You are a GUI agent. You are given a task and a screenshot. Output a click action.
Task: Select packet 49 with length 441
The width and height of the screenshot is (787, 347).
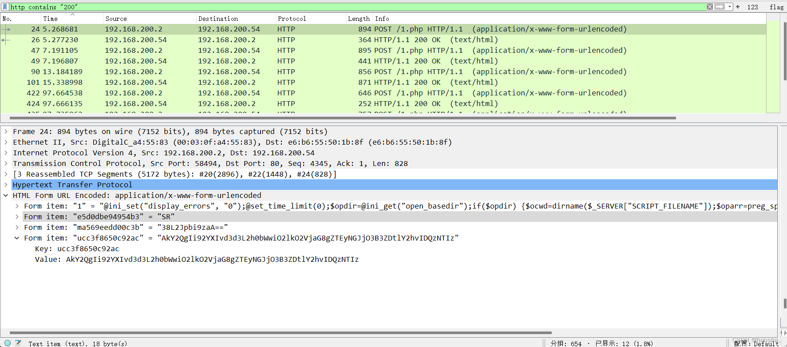[x=384, y=61]
